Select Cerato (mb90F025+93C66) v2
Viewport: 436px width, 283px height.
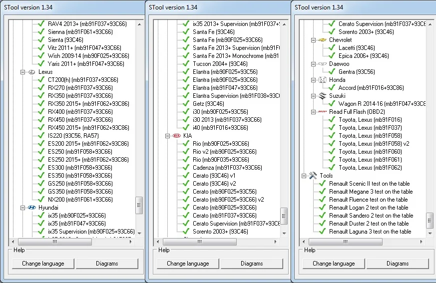click(x=228, y=200)
